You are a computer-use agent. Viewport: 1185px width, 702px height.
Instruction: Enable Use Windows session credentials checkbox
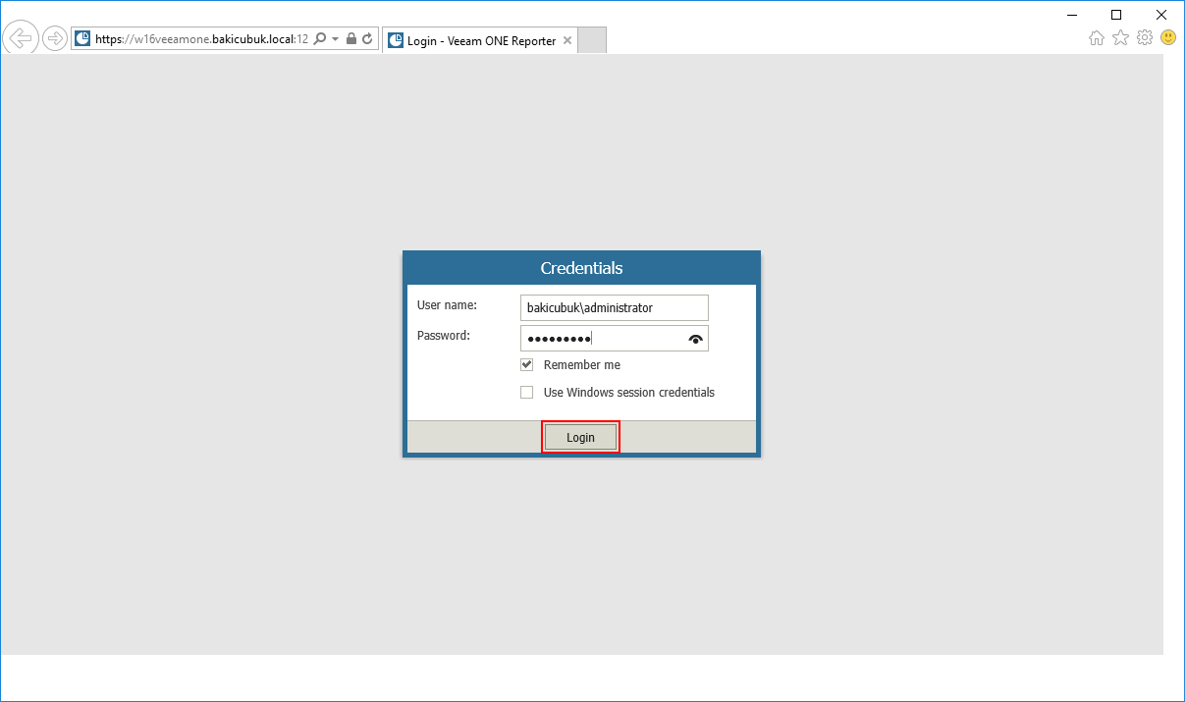point(527,392)
